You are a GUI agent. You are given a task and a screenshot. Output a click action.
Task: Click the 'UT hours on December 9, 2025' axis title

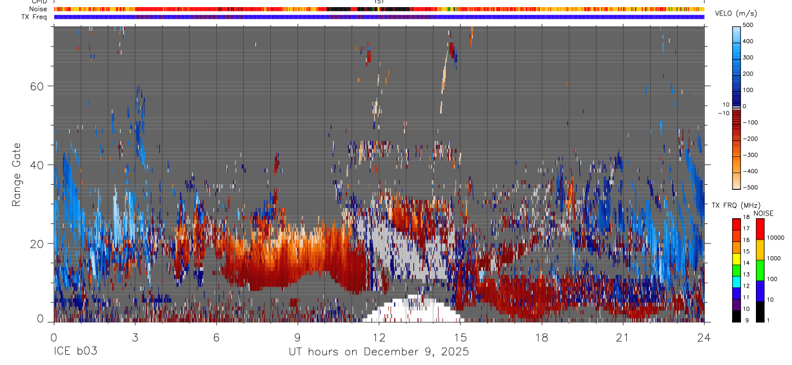[x=378, y=352]
